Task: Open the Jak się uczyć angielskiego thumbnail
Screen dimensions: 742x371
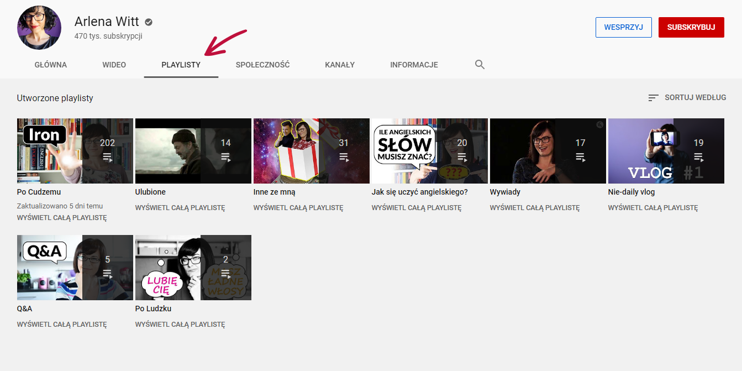Action: 430,151
